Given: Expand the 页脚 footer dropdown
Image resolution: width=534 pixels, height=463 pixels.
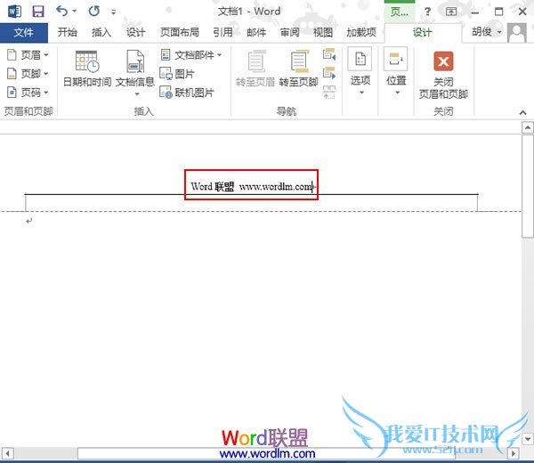Looking at the screenshot, I should click(28, 74).
